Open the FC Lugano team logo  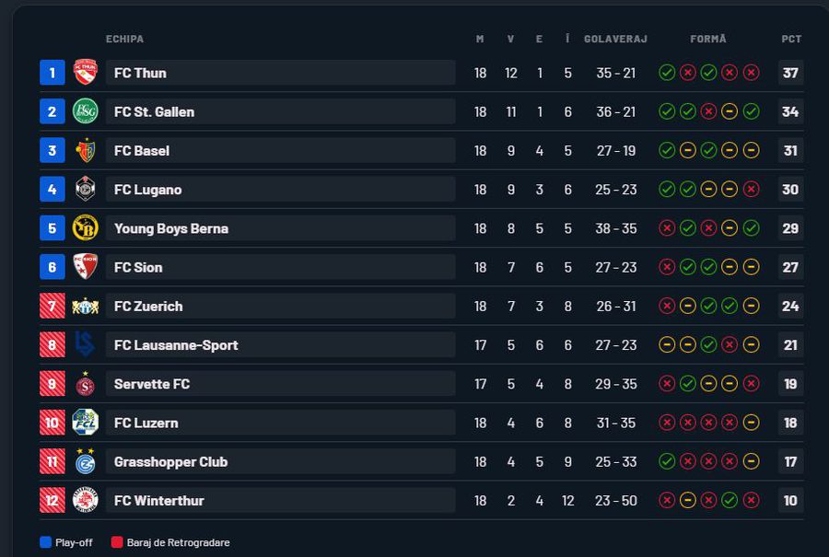tap(85, 190)
